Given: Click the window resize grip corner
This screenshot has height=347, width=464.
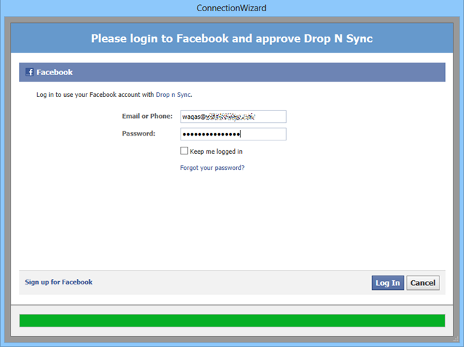Looking at the screenshot, I should click(456, 339).
